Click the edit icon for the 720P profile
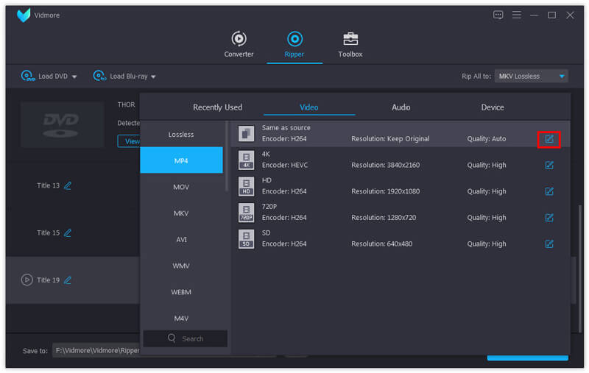 point(549,218)
